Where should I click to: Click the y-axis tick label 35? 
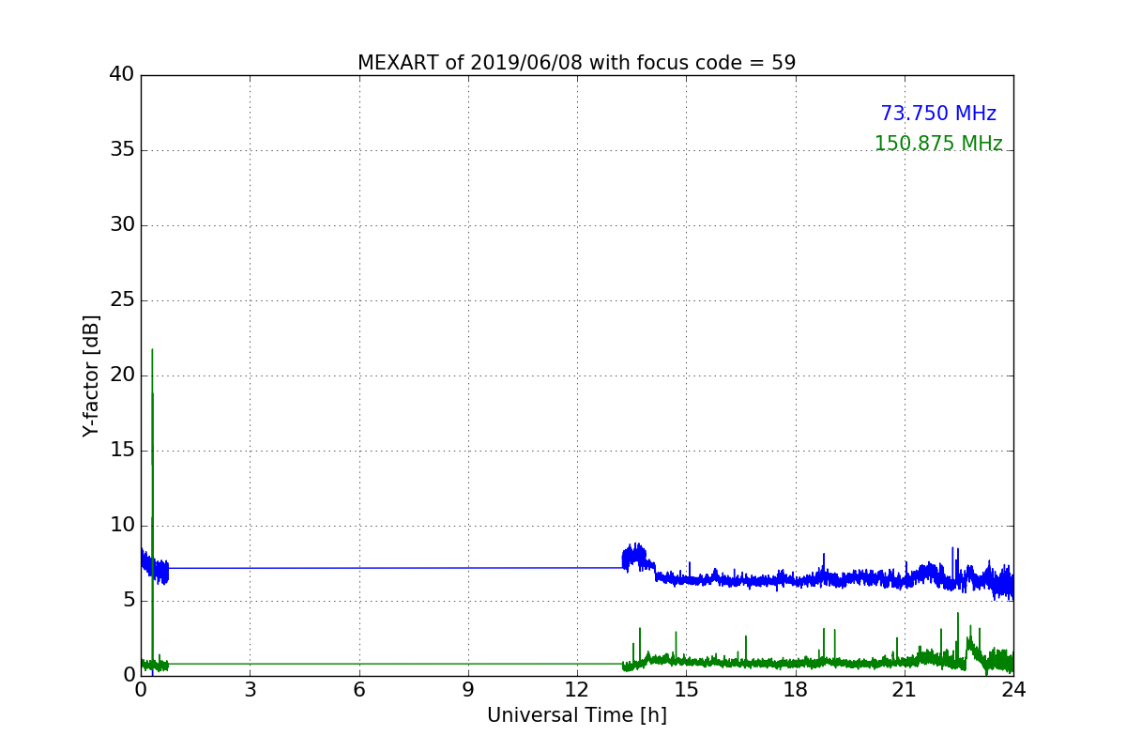122,150
